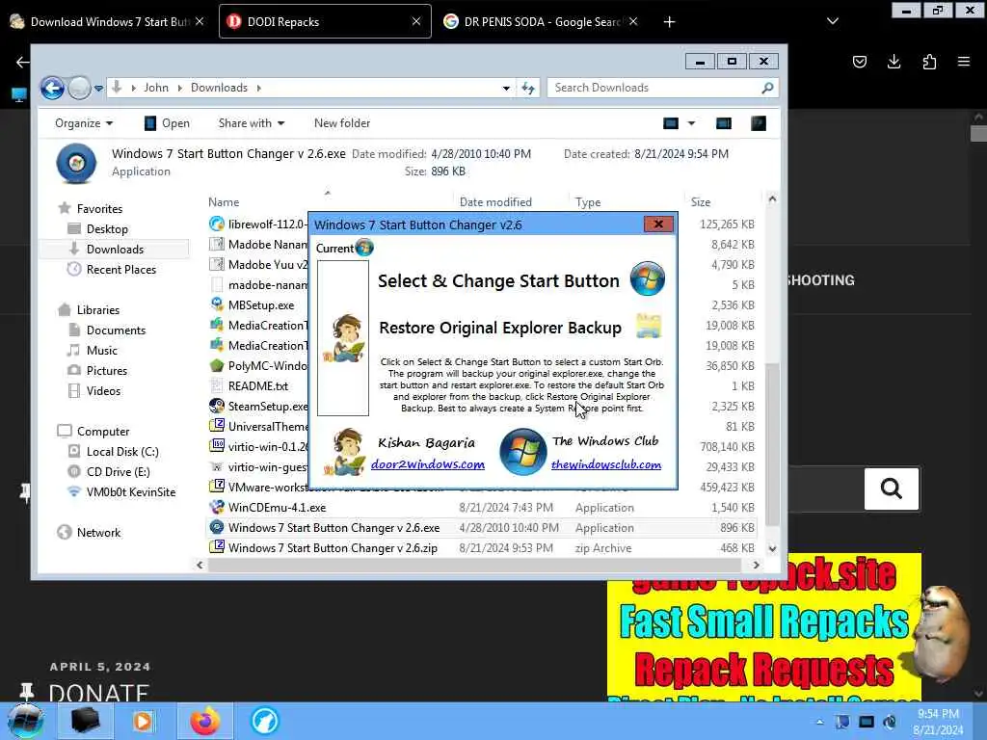The image size is (987, 740).
Task: Click Select & Change Start Button text
Action: coord(498,280)
